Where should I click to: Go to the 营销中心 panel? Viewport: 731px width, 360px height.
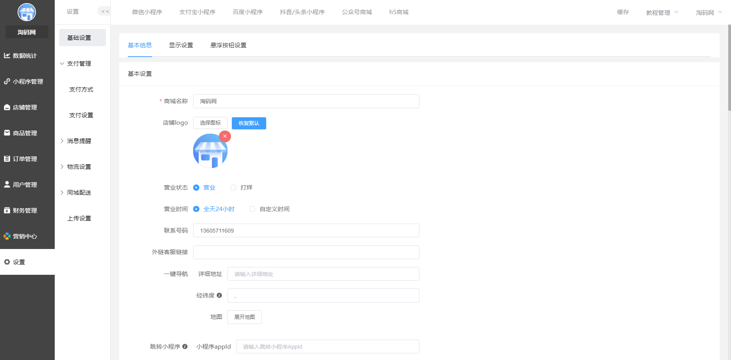pyautogui.click(x=24, y=236)
